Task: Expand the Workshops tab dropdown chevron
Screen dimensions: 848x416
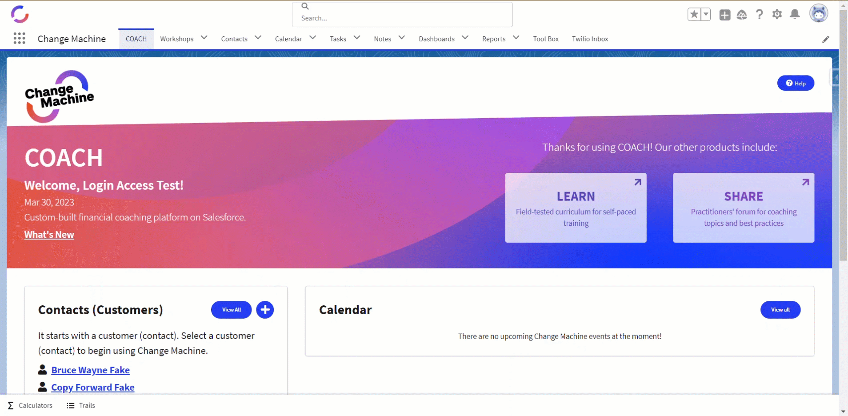Action: point(204,38)
